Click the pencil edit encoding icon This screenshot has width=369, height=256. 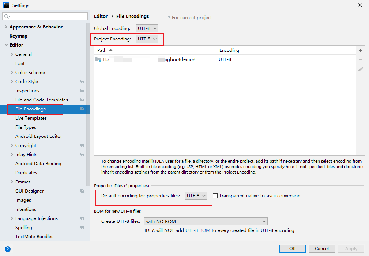pos(361,69)
